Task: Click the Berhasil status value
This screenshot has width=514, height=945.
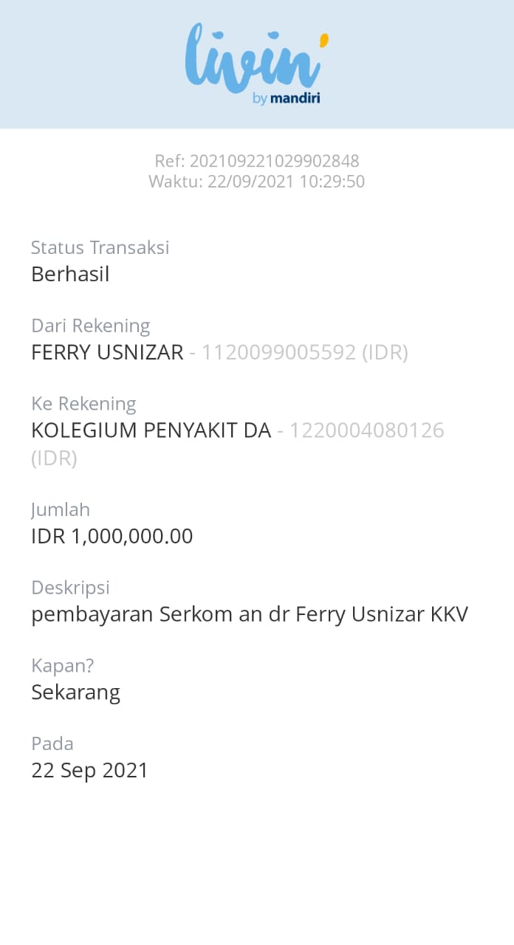Action: [70, 275]
